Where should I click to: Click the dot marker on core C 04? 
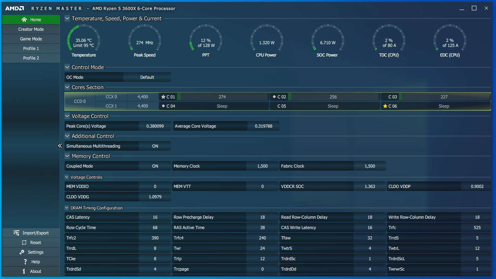(x=164, y=106)
